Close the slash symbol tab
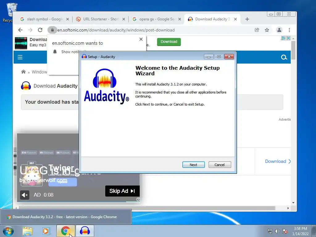The height and width of the screenshot is (237, 316). point(68,19)
